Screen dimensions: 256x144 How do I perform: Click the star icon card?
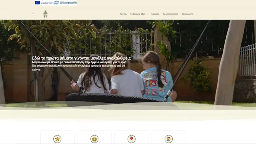57,139
